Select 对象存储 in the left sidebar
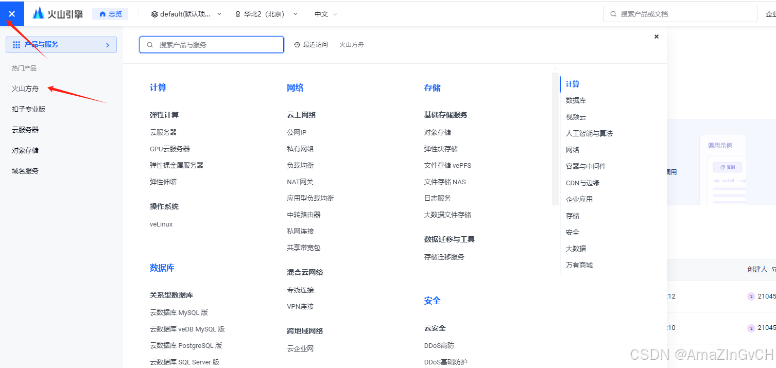 click(x=25, y=150)
